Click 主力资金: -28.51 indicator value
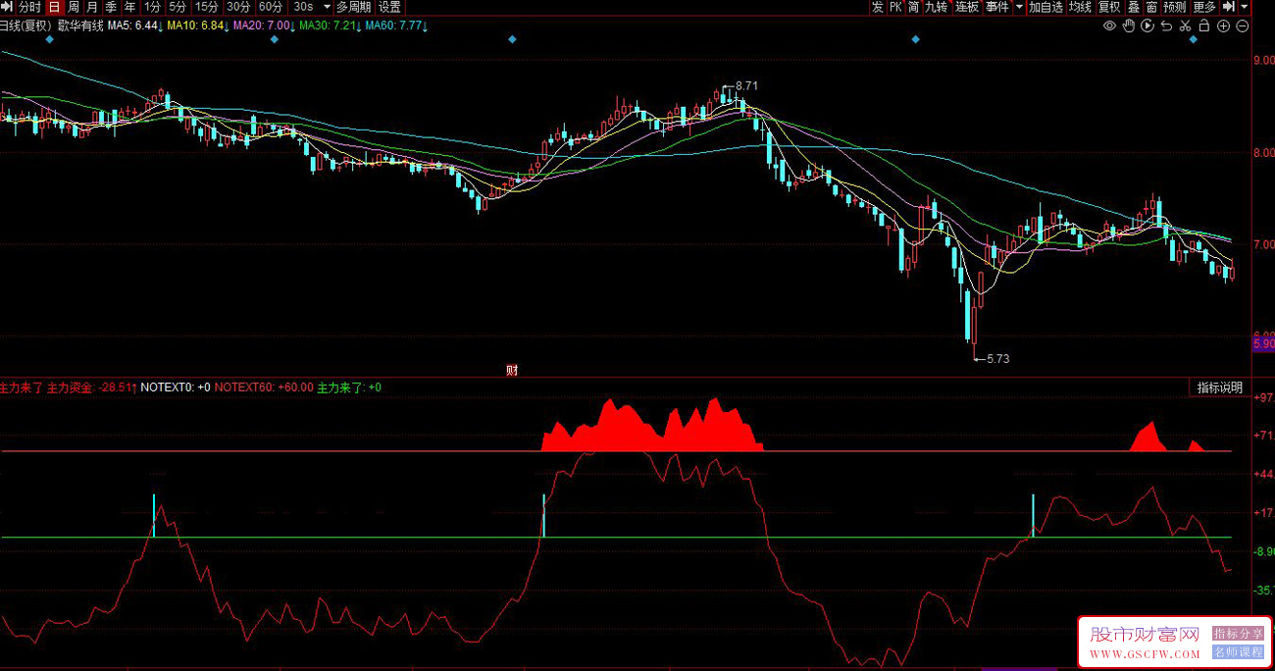Image resolution: width=1275 pixels, height=671 pixels. [92, 387]
